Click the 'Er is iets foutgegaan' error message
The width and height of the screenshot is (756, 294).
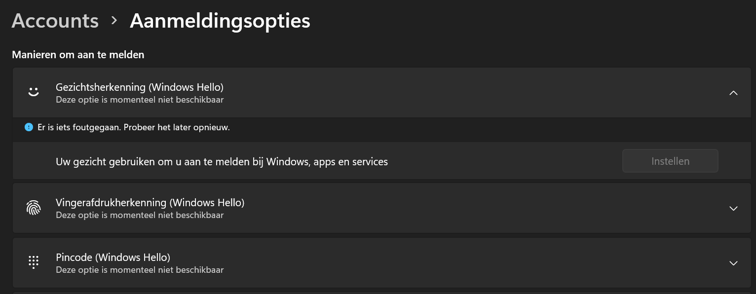point(134,127)
